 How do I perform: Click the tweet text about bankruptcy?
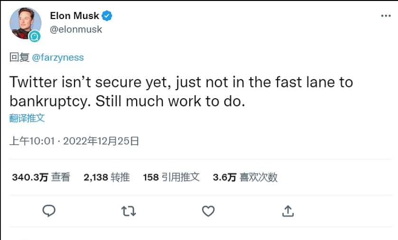(180, 92)
